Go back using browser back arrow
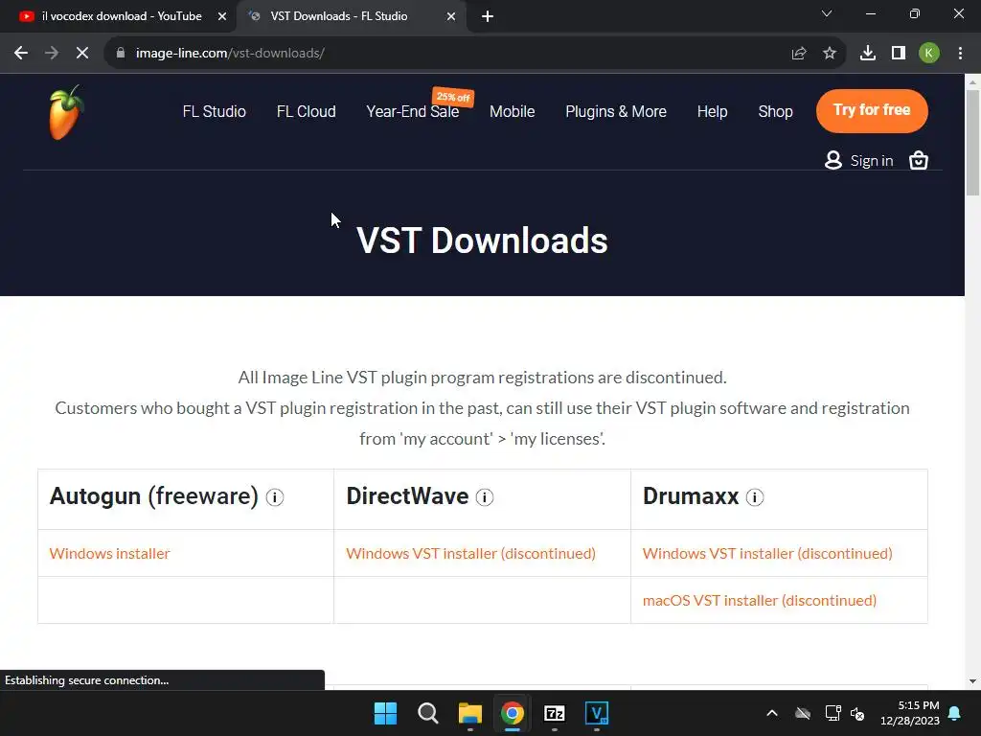Image resolution: width=981 pixels, height=736 pixels. tap(21, 54)
